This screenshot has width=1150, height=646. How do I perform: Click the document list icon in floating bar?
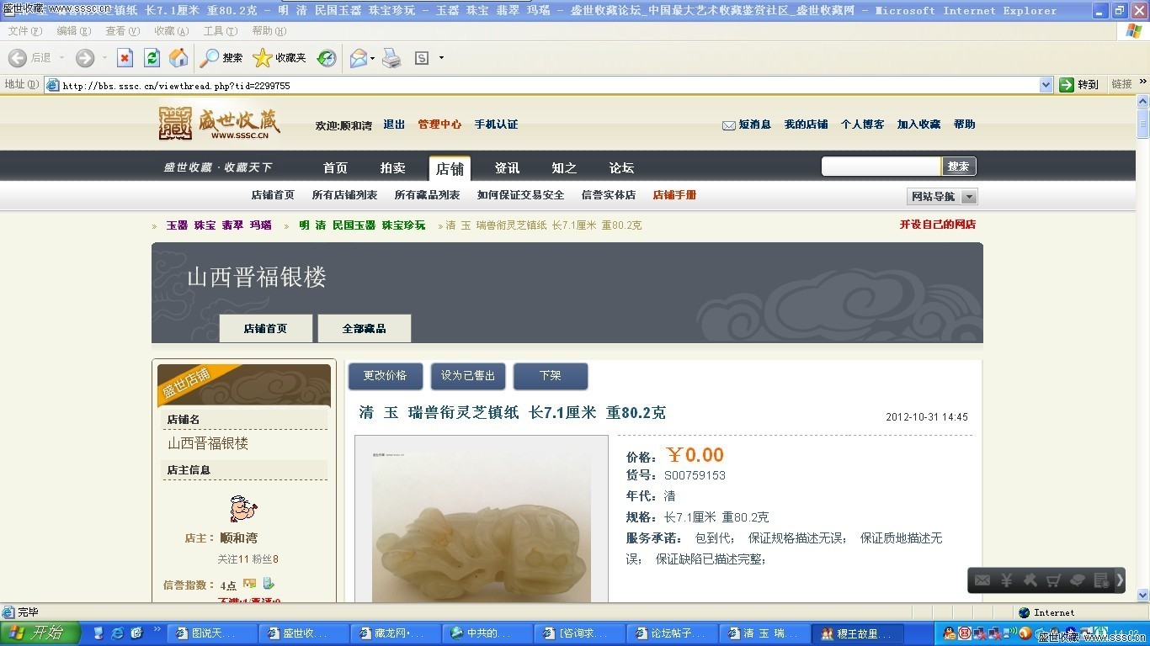1101,580
